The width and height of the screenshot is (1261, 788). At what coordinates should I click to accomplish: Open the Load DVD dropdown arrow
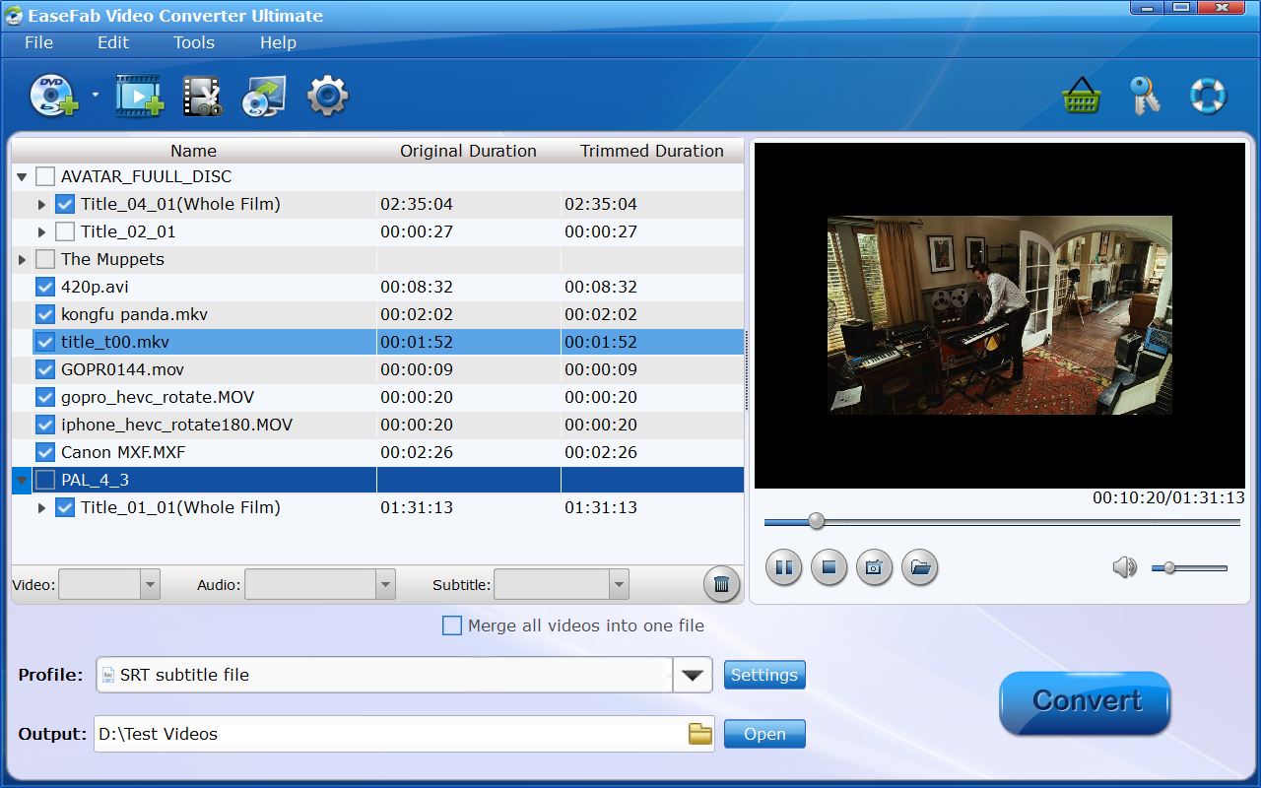tap(96, 96)
